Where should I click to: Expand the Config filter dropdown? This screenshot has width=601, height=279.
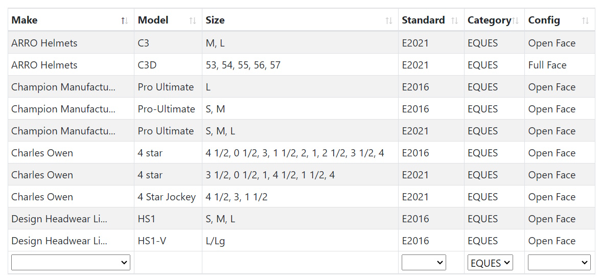[x=559, y=263]
